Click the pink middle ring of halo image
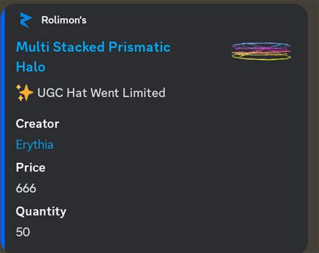The width and height of the screenshot is (319, 253). pos(261,49)
